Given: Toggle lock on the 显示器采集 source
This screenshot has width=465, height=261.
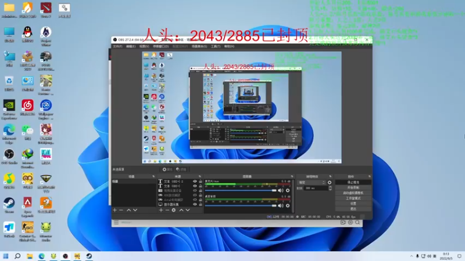Looking at the screenshot, I should point(201,205).
